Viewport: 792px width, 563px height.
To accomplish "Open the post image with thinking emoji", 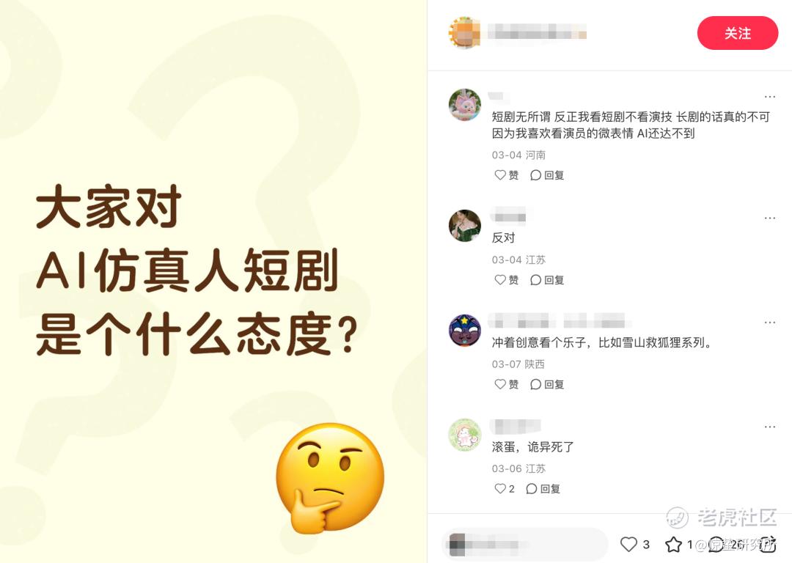I will point(213,281).
